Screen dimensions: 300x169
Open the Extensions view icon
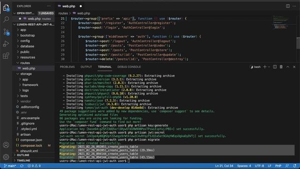(6, 56)
